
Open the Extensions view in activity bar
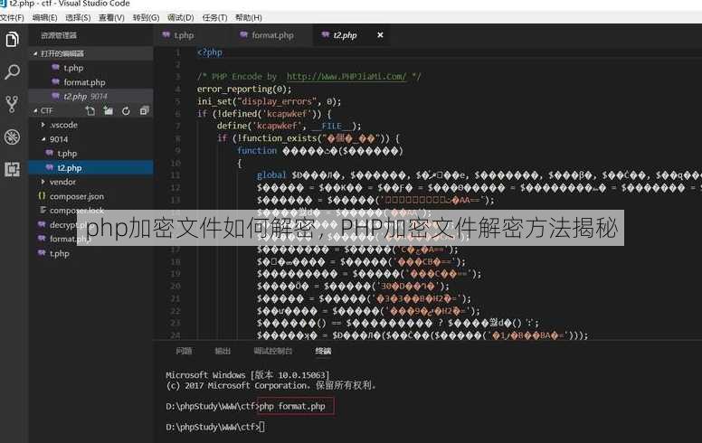click(12, 169)
